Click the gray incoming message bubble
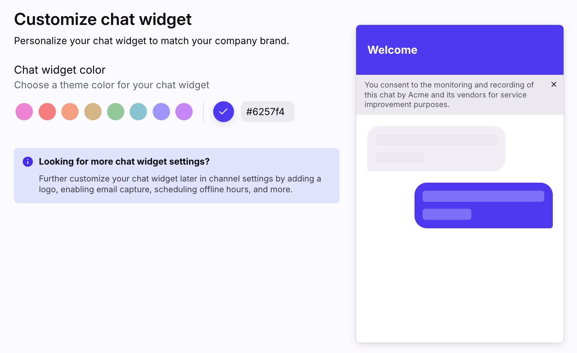This screenshot has width=577, height=353. (436, 148)
